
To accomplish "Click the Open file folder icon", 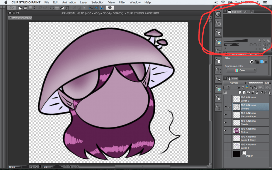I will (25, 8).
